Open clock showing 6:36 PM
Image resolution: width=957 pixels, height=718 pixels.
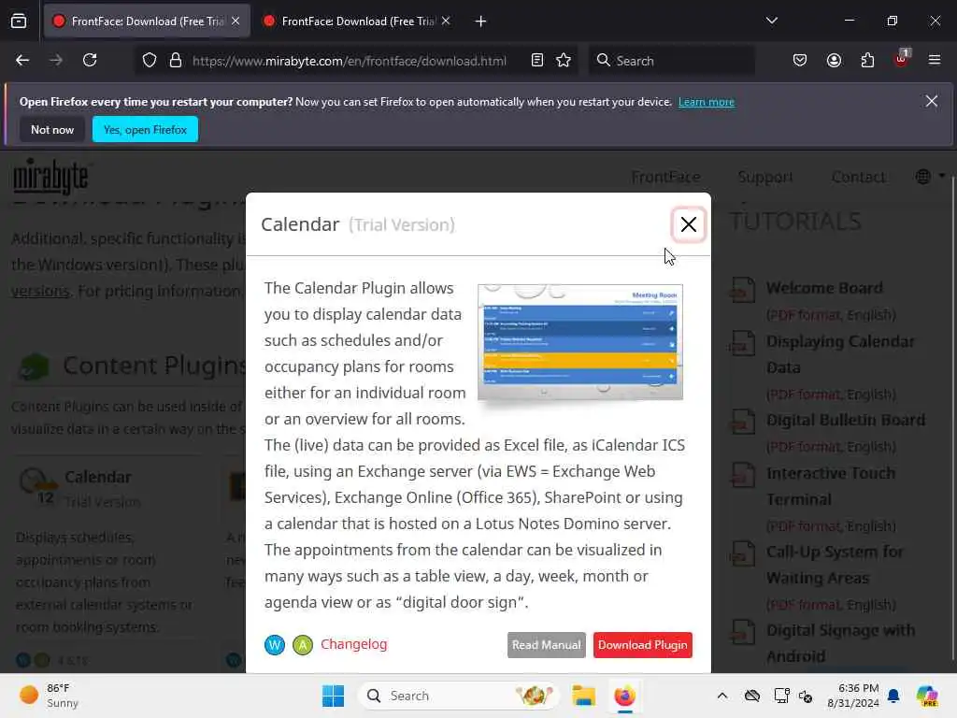tap(852, 696)
